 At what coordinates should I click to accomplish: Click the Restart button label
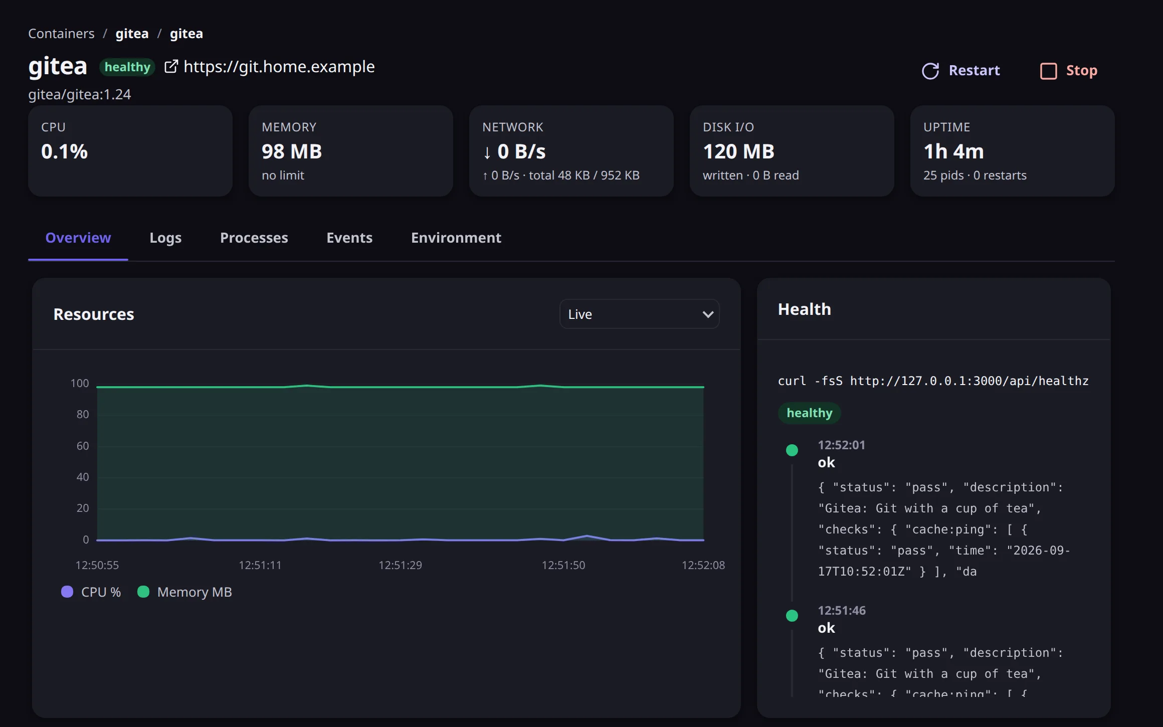click(x=974, y=70)
